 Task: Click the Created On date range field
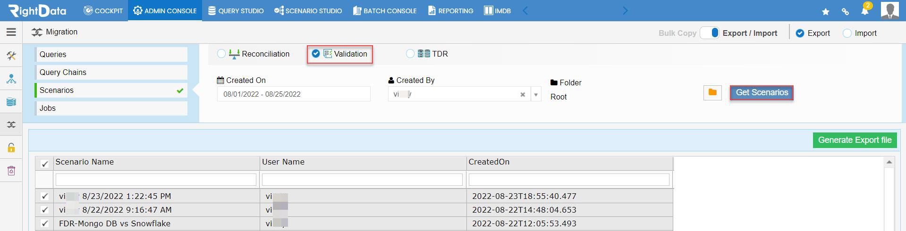(x=294, y=94)
